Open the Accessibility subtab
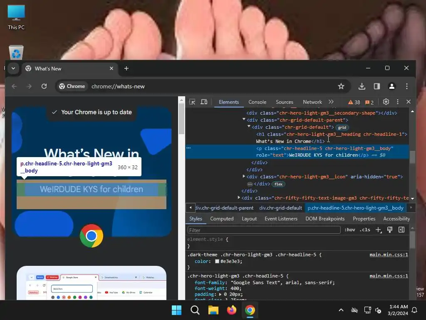Viewport: 426px width, 320px height. [x=396, y=219]
